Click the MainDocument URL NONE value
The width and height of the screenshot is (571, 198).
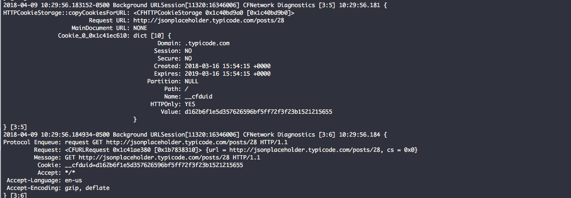[x=140, y=28]
